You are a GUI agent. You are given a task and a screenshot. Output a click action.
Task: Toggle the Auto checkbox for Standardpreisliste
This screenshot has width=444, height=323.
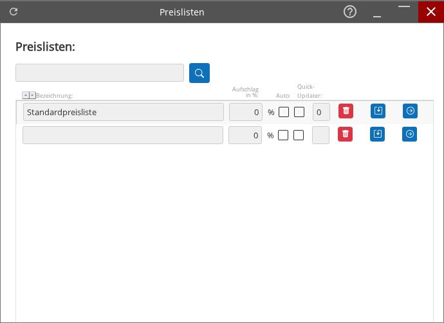pyautogui.click(x=284, y=112)
